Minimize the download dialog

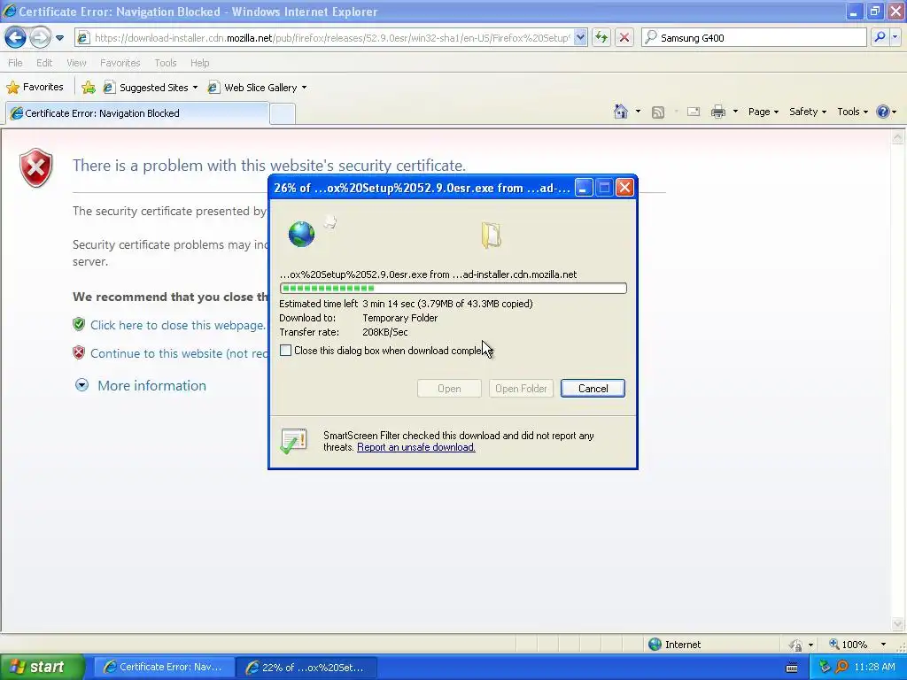[584, 188]
